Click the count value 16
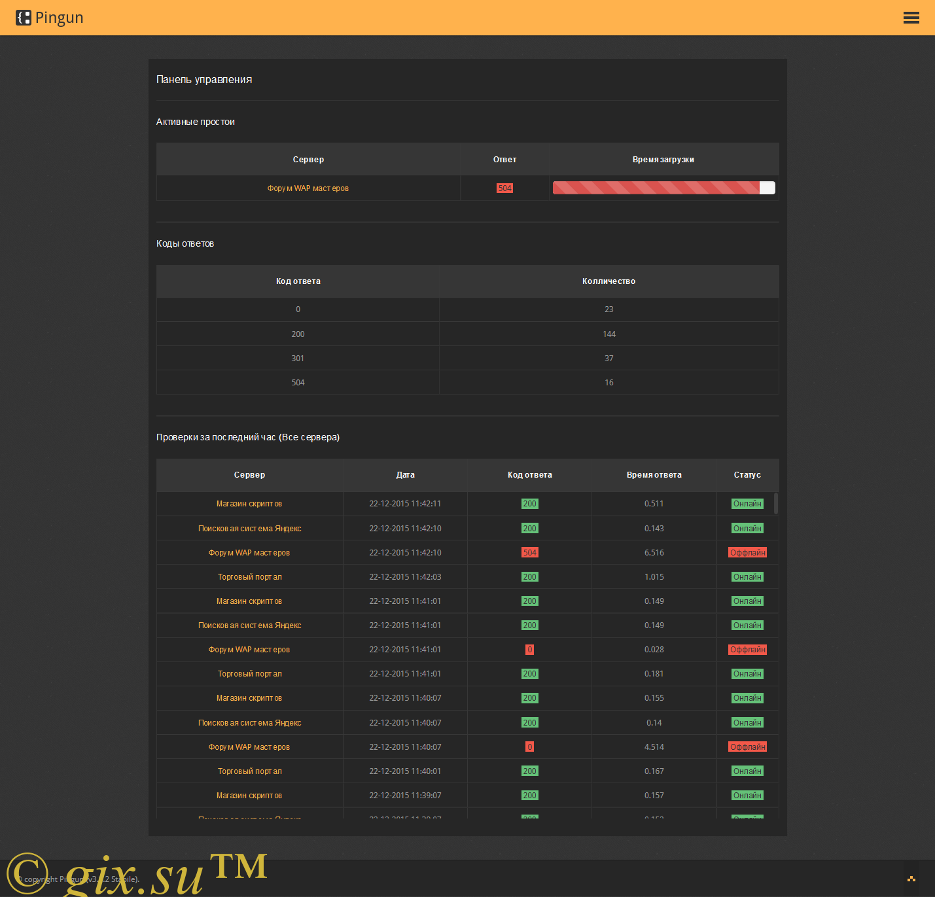The width and height of the screenshot is (935, 897). tap(609, 383)
